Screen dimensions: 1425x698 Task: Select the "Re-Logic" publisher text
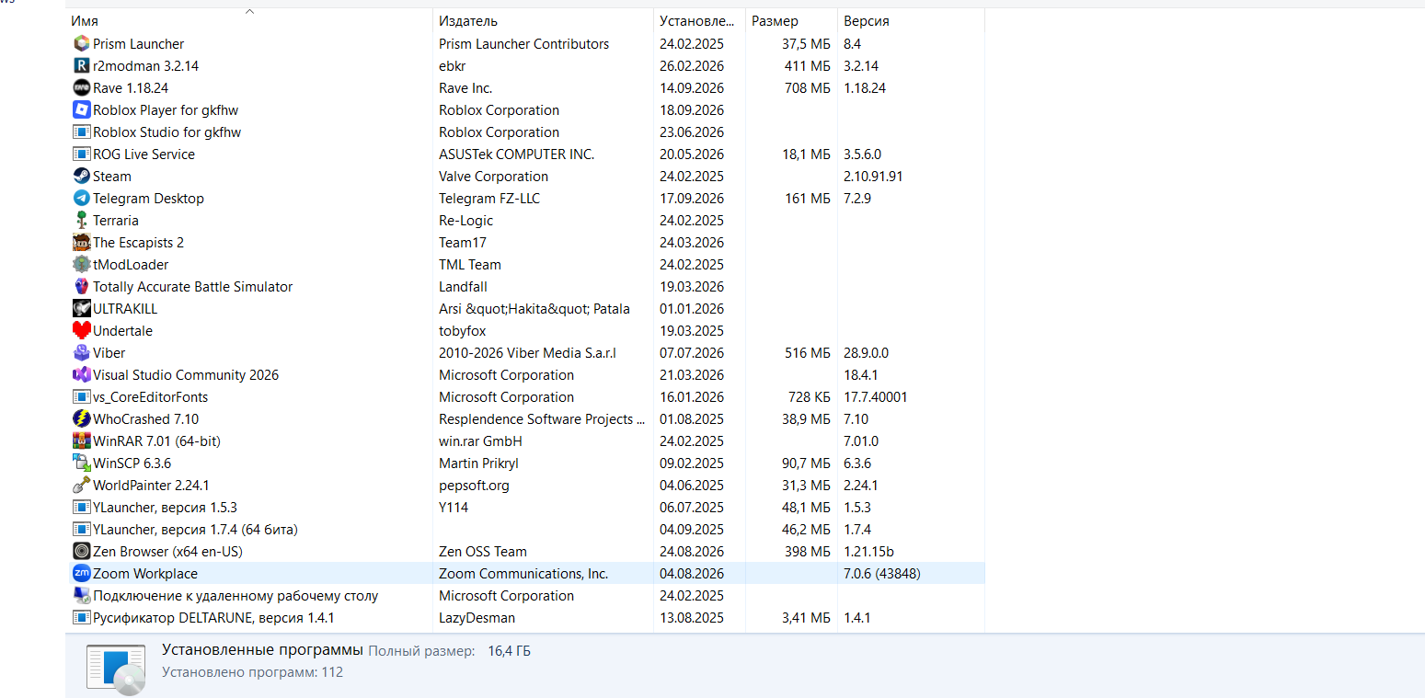465,220
